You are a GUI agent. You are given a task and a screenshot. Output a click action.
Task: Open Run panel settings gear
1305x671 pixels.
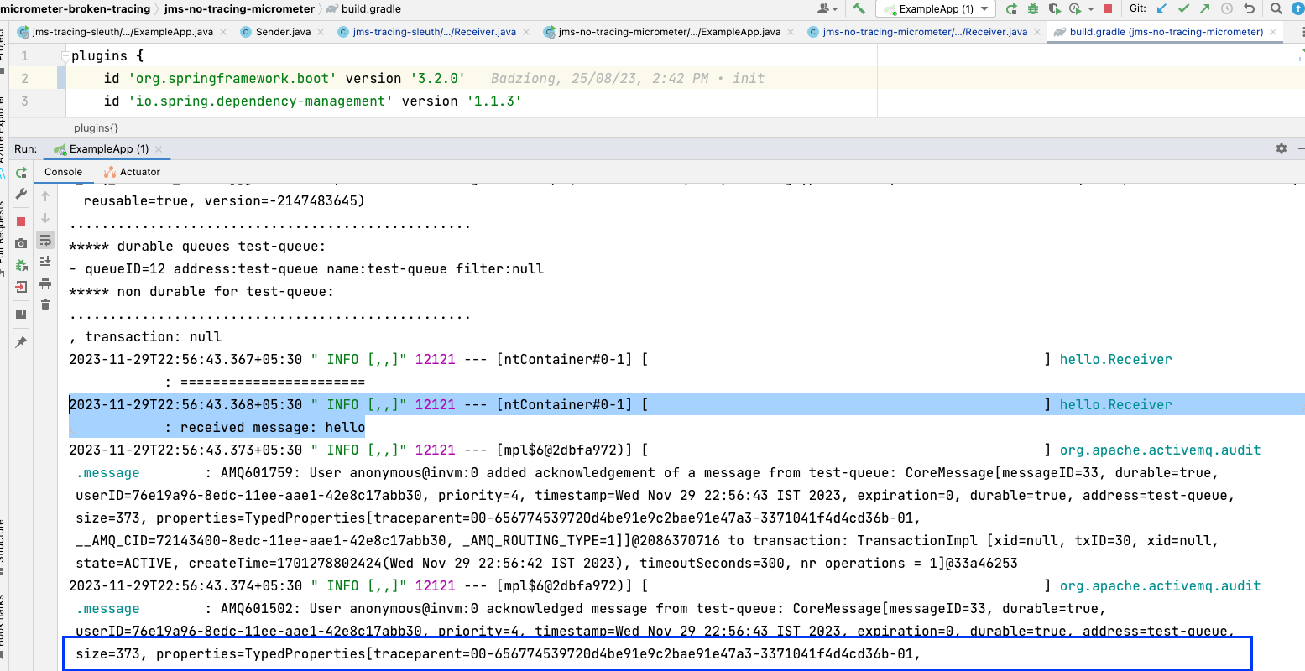pyautogui.click(x=1282, y=148)
